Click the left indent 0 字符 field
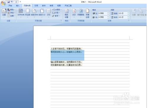 [x=103, y=13]
